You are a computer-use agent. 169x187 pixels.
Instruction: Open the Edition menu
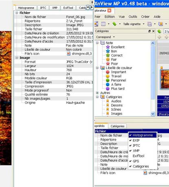(110, 17)
